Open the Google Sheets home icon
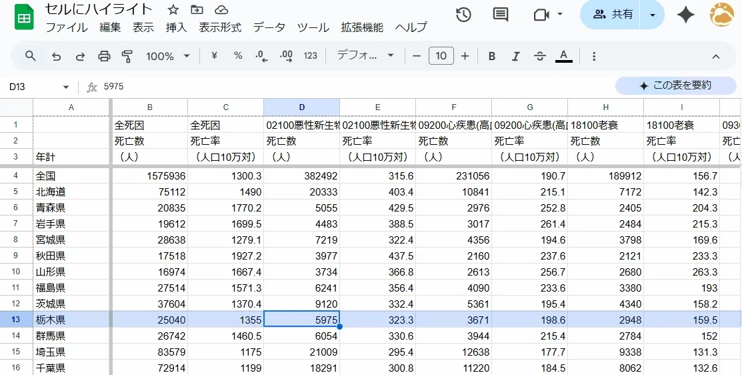The height and width of the screenshot is (375, 742). point(23,17)
